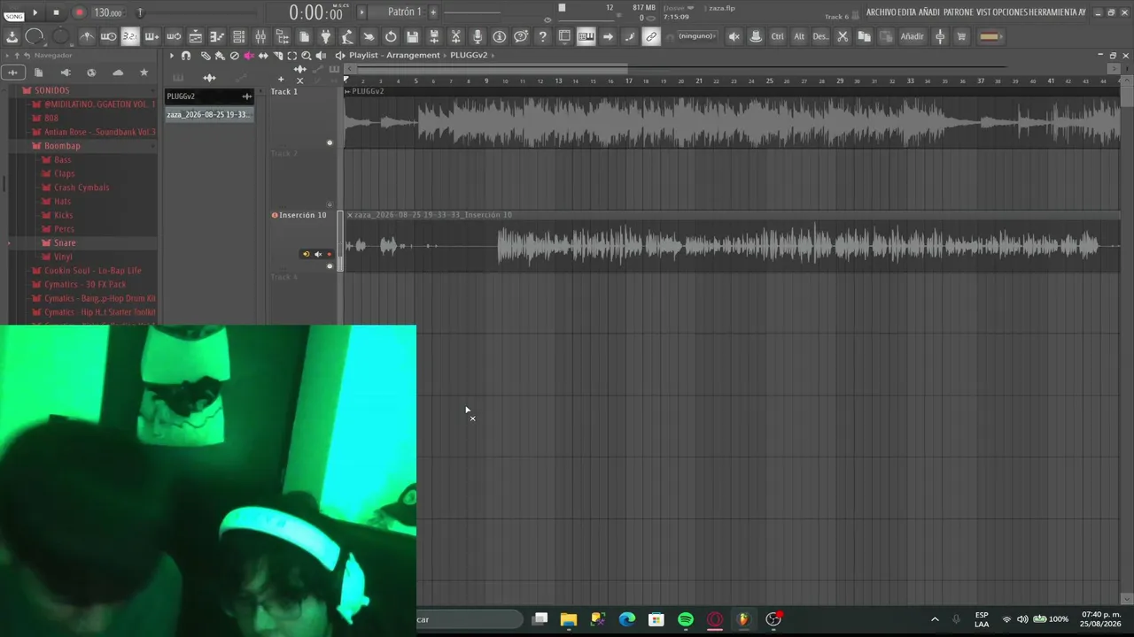Open Microsoft Edge from the taskbar
Viewport: 1134px width, 637px height.
tap(627, 619)
